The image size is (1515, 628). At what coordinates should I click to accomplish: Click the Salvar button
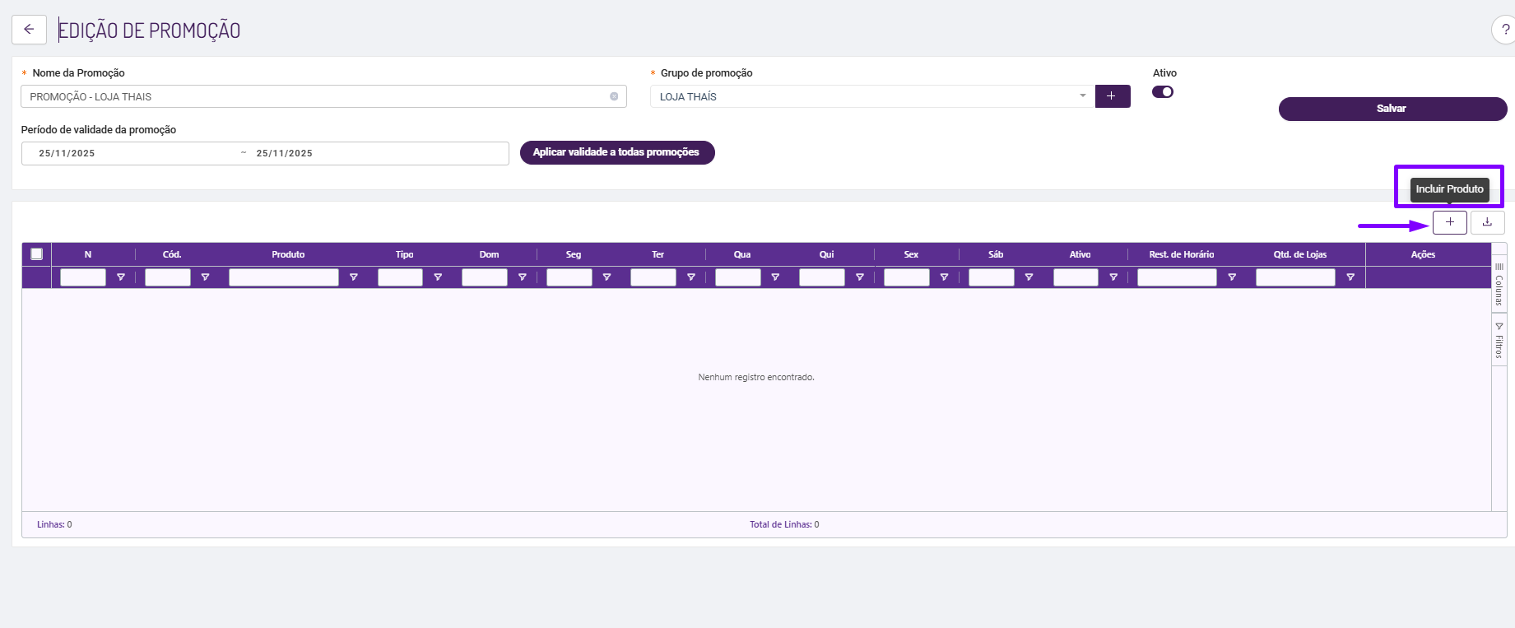click(x=1392, y=109)
